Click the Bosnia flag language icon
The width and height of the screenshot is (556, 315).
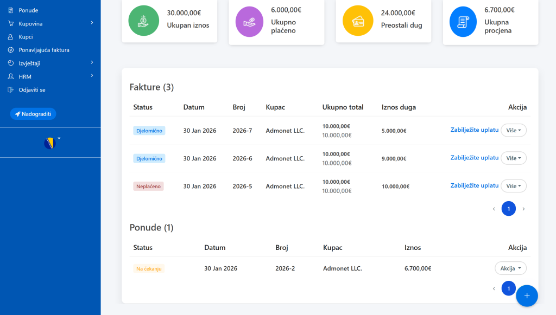pyautogui.click(x=50, y=143)
